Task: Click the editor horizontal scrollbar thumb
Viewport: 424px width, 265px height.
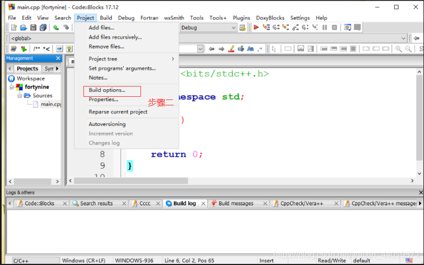Action: (x=131, y=181)
